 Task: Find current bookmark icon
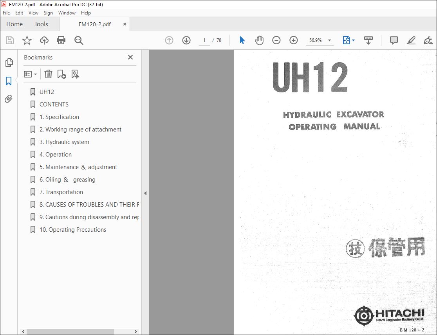[x=75, y=74]
